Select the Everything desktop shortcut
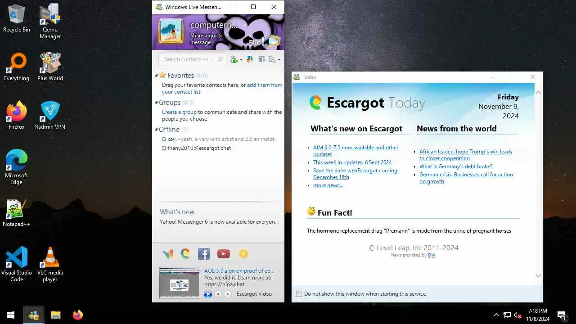Image resolution: width=576 pixels, height=324 pixels. pos(17,67)
